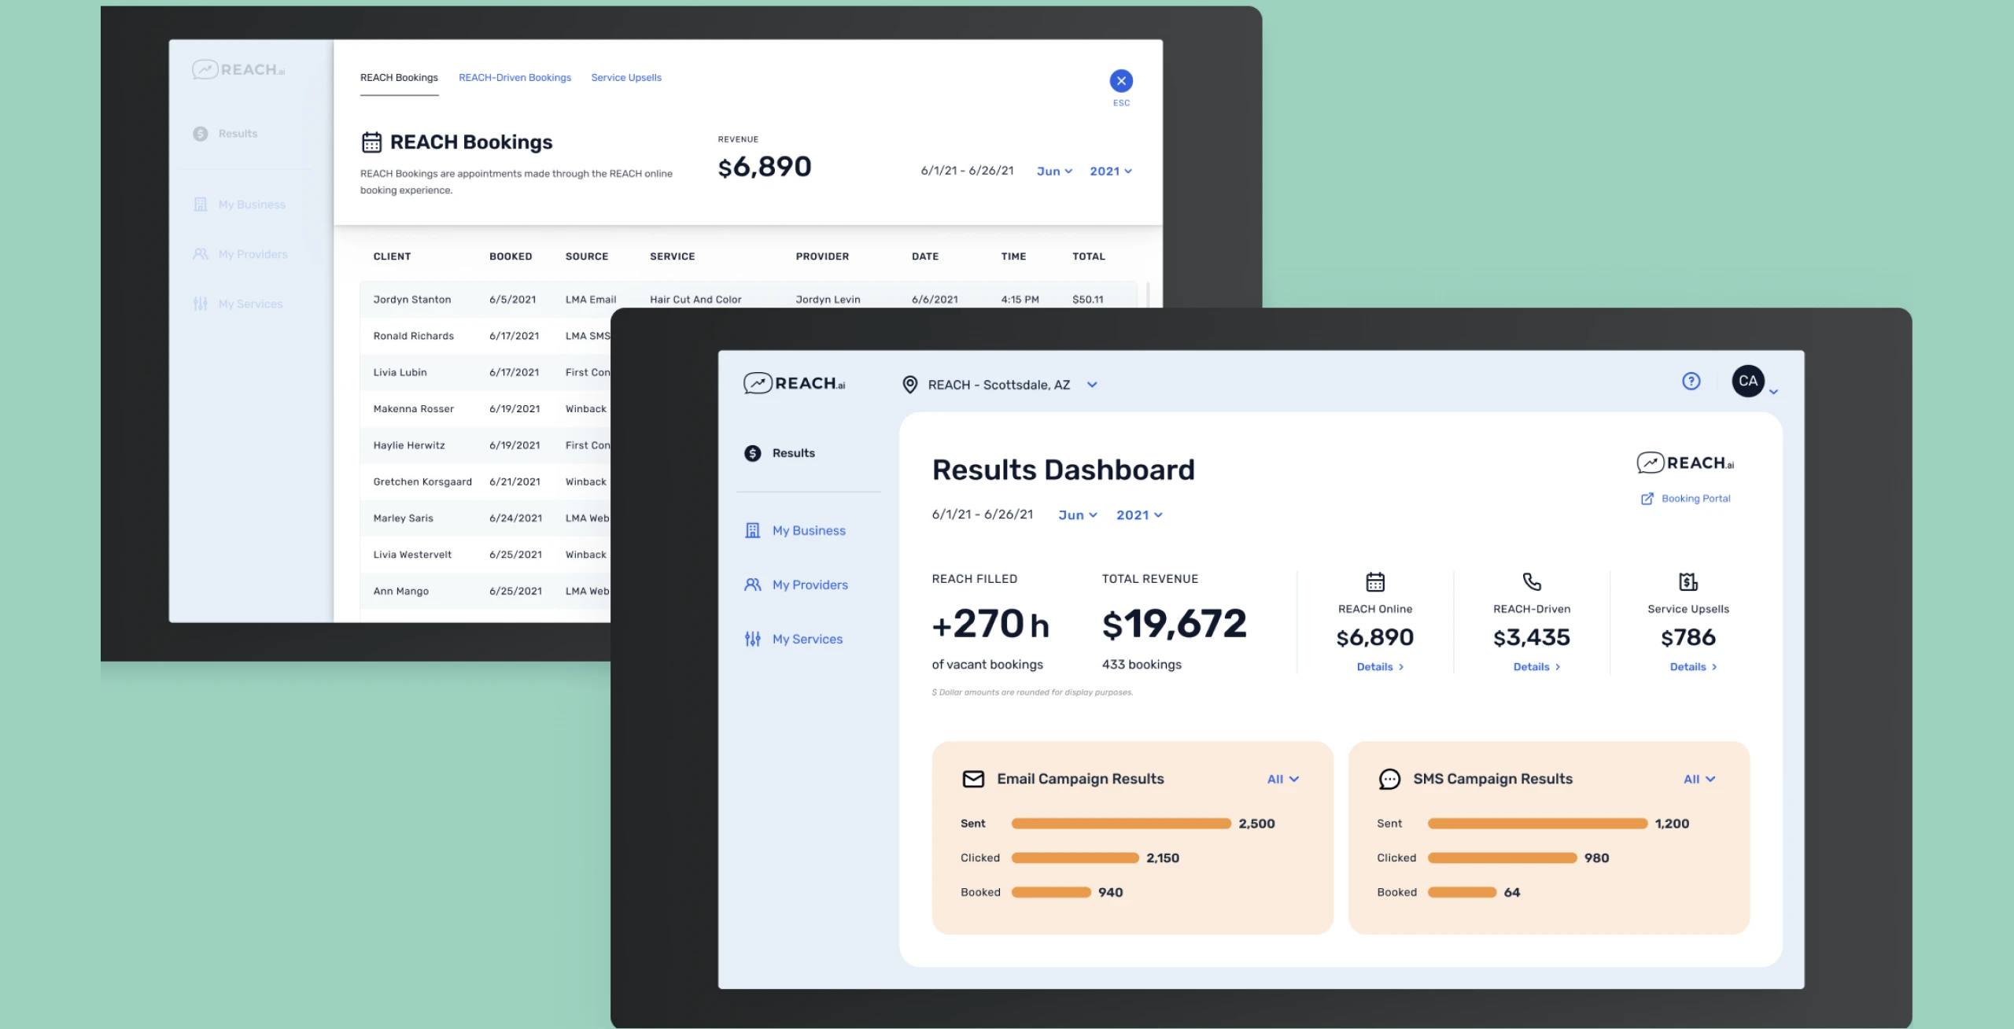Select the Makenna Rosser booking row
This screenshot has height=1029, width=2014.
pos(485,409)
